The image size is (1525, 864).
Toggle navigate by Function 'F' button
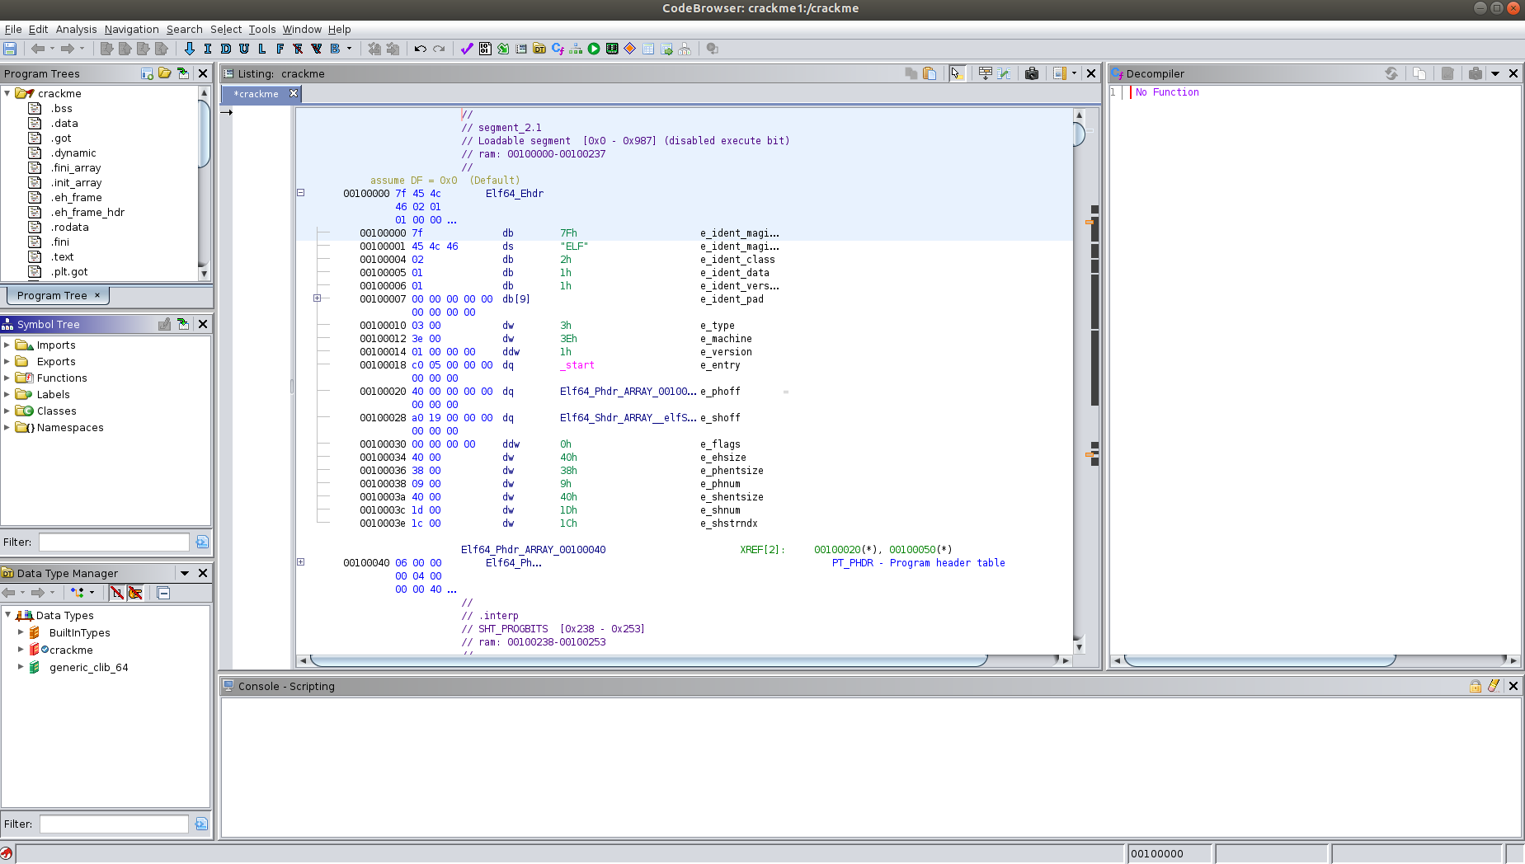pos(280,49)
